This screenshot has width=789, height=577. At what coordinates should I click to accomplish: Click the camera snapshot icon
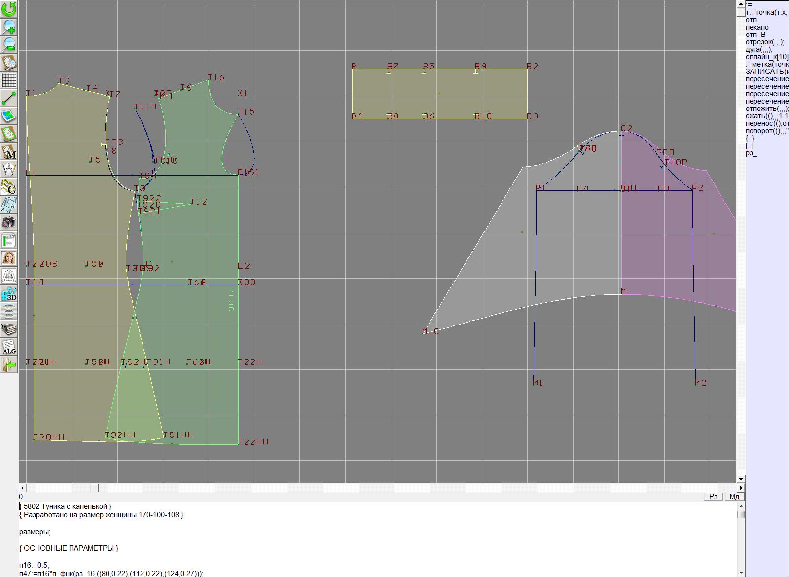pyautogui.click(x=9, y=222)
